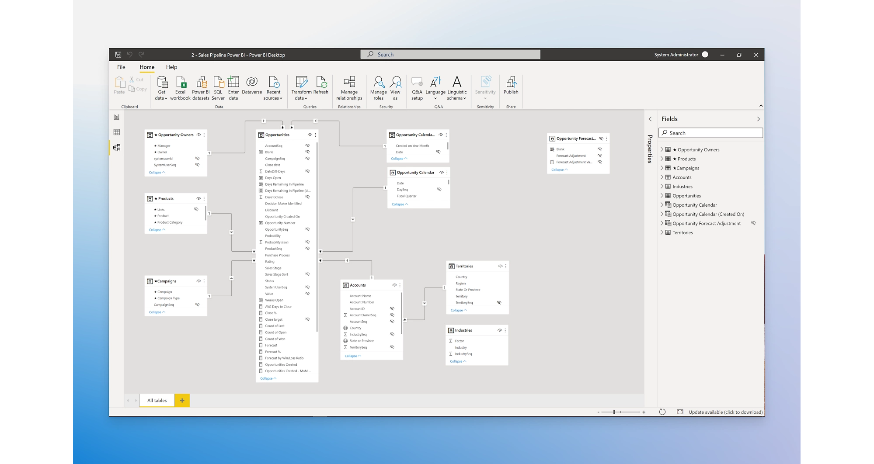Click fit to screen icon in status bar

coord(680,412)
